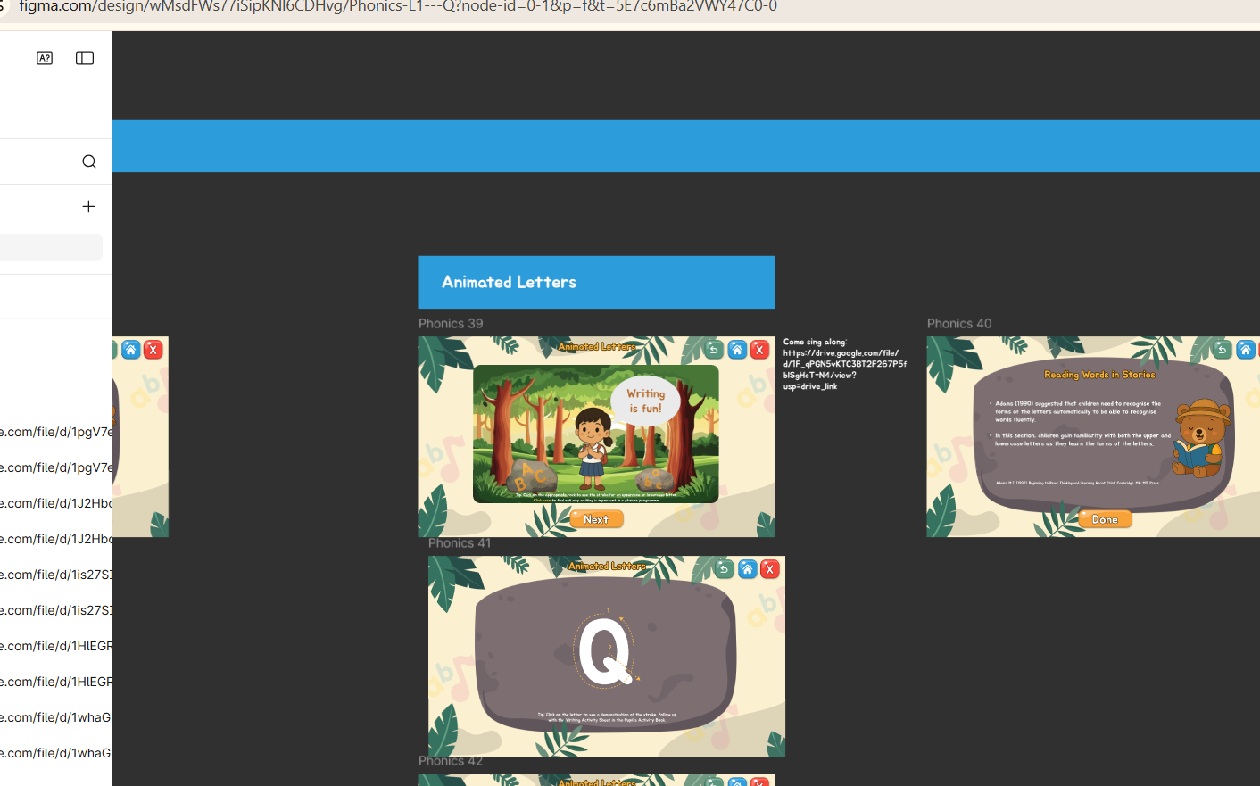Click back arrow icon in Phonics 41 frame
This screenshot has width=1260, height=786.
click(x=724, y=569)
